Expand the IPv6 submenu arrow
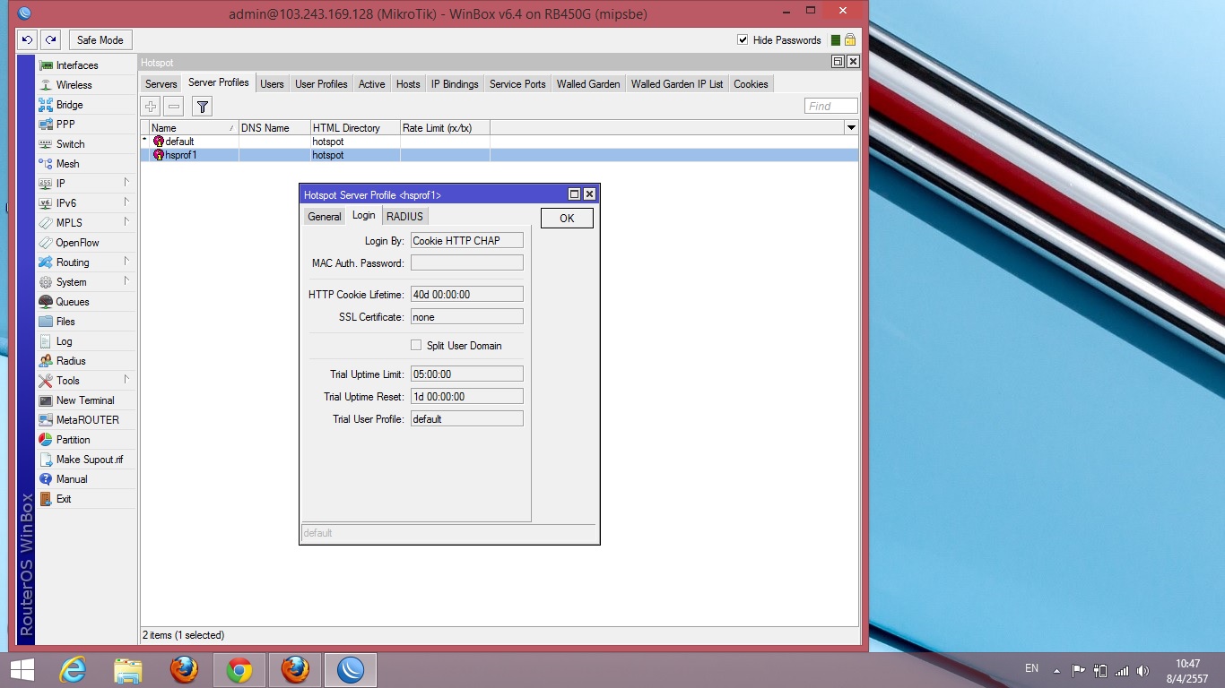 (126, 202)
